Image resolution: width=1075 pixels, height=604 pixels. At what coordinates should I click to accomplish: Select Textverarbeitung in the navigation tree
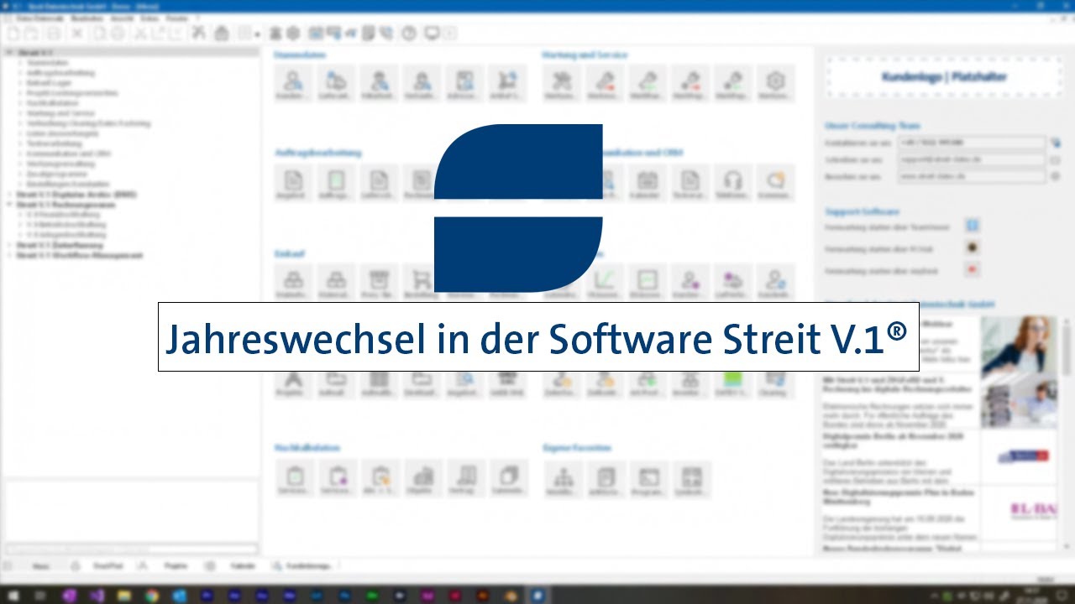tap(54, 143)
